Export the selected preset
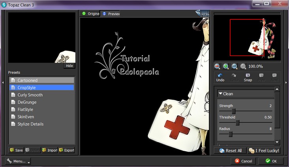This screenshot has height=167, width=289. click(x=67, y=150)
